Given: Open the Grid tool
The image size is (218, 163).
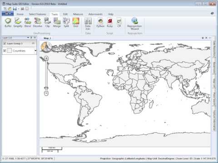Looking at the screenshot, I should 76,23.
